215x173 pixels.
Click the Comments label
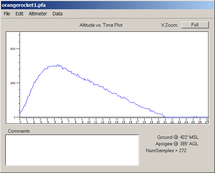coord(19,131)
